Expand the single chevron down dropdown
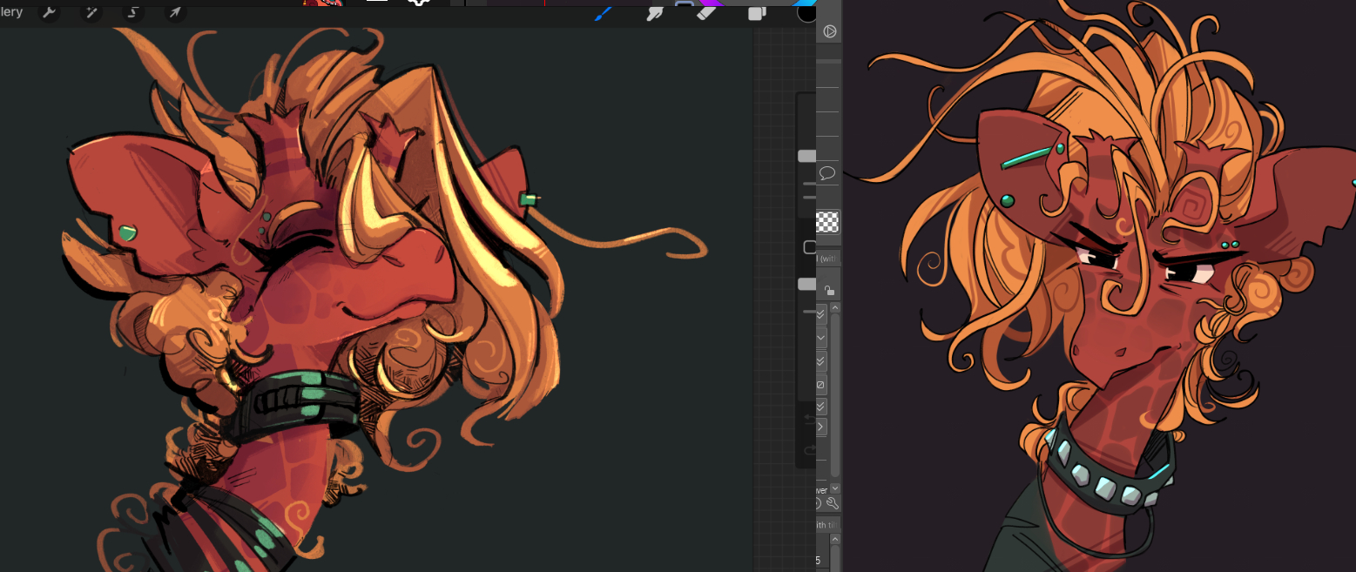Screen dimensions: 1356x572 821,338
